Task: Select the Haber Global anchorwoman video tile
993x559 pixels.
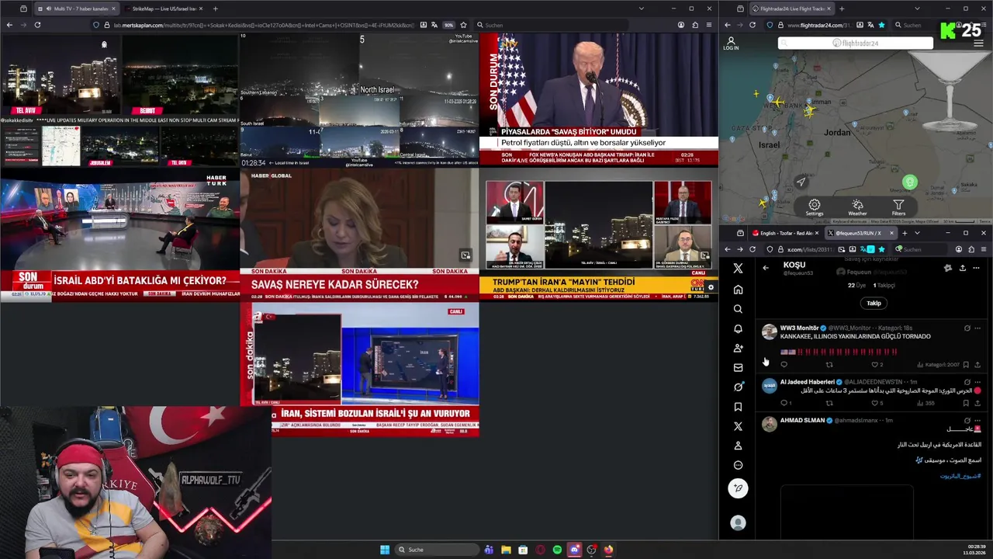Action: click(x=359, y=234)
